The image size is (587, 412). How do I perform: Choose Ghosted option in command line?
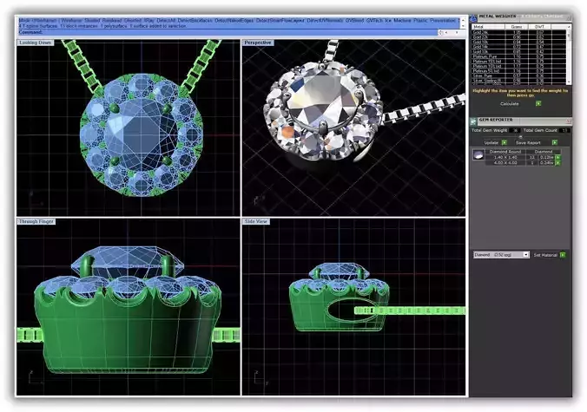click(133, 21)
